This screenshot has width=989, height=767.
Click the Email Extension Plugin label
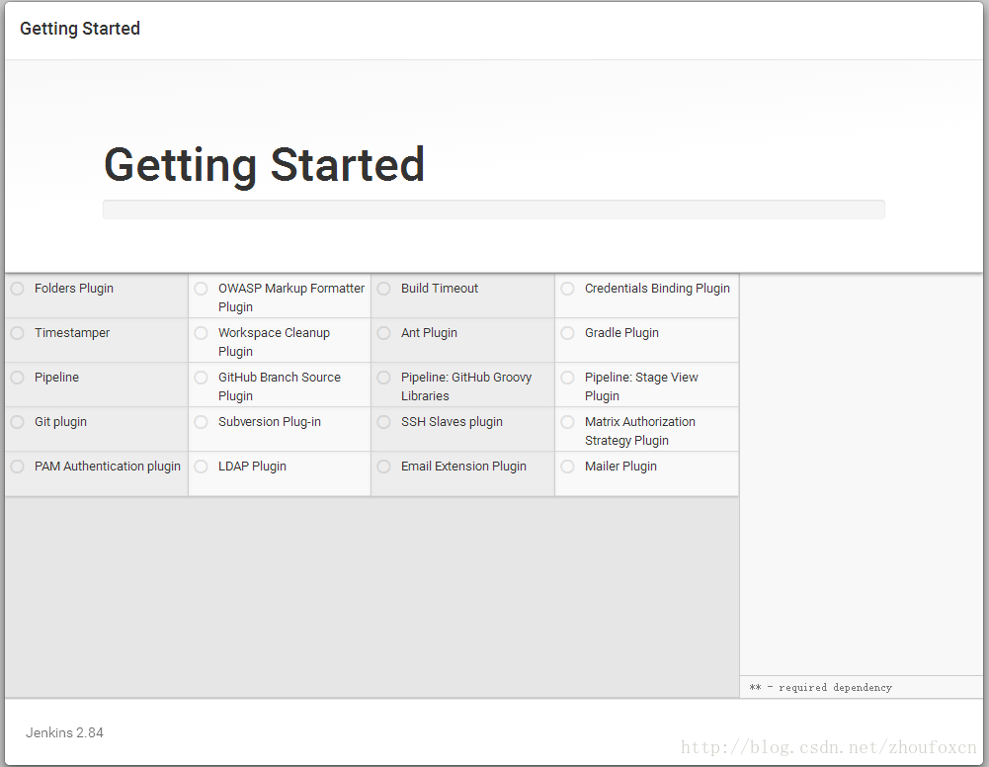tap(463, 467)
